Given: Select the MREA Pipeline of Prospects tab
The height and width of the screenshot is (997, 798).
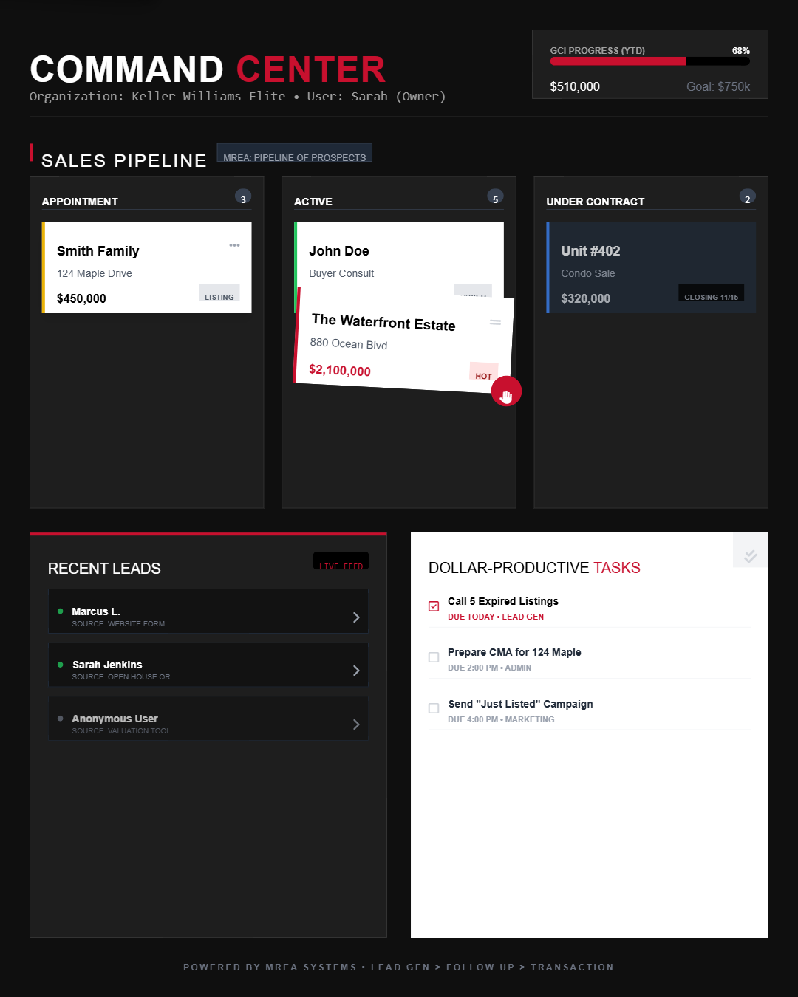Looking at the screenshot, I should 294,154.
